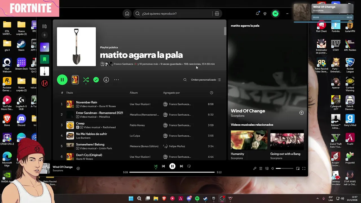Image resolution: width=361 pixels, height=203 pixels.
Task: Add Wind Of Change from the right panel
Action: [x=301, y=113]
